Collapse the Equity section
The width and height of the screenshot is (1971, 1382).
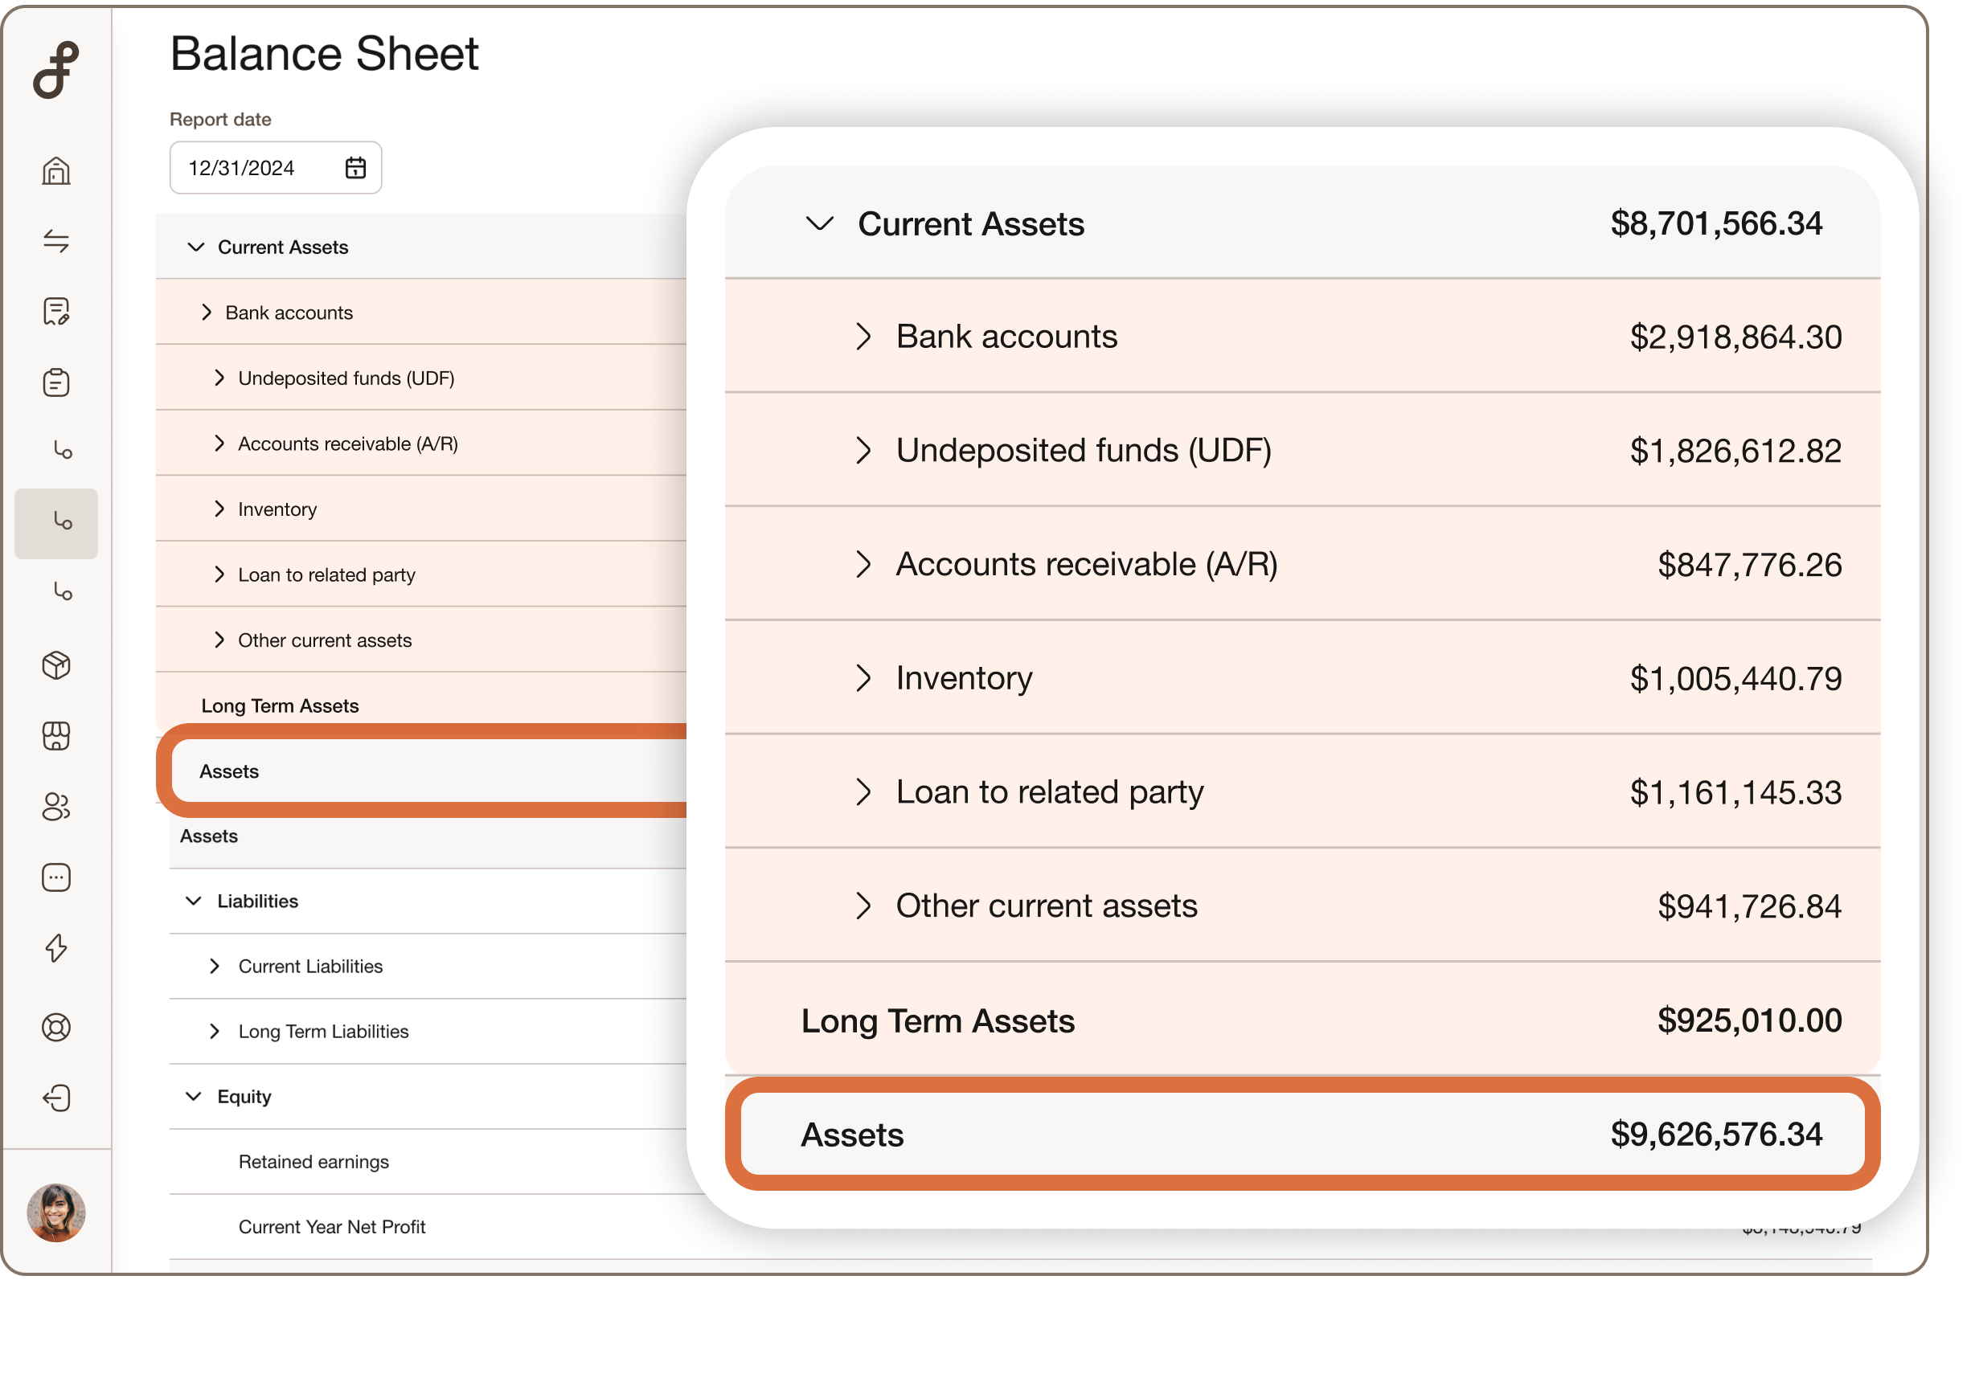pyautogui.click(x=194, y=1096)
